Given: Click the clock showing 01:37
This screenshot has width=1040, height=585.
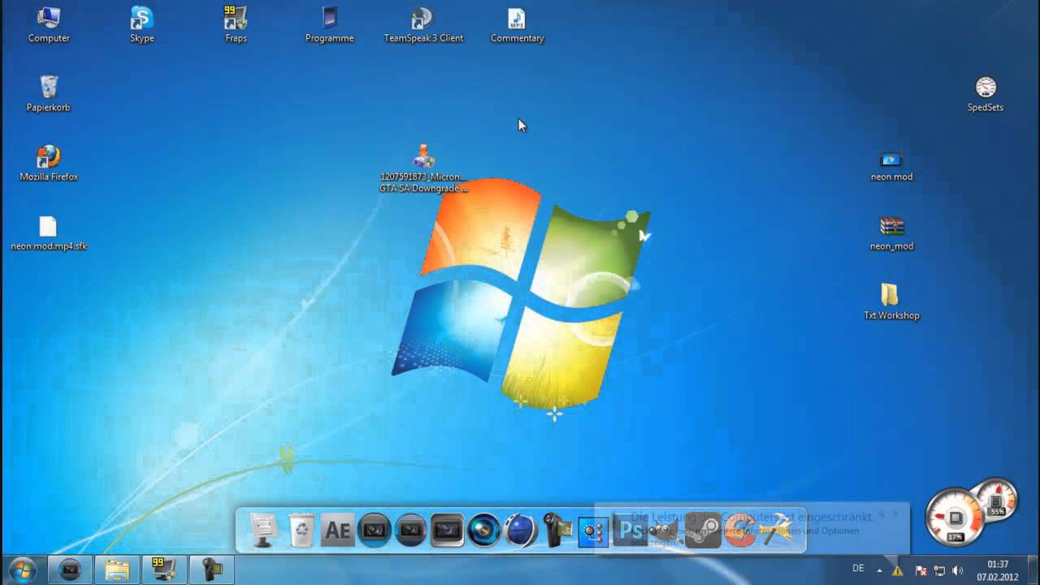Looking at the screenshot, I should click(x=998, y=570).
